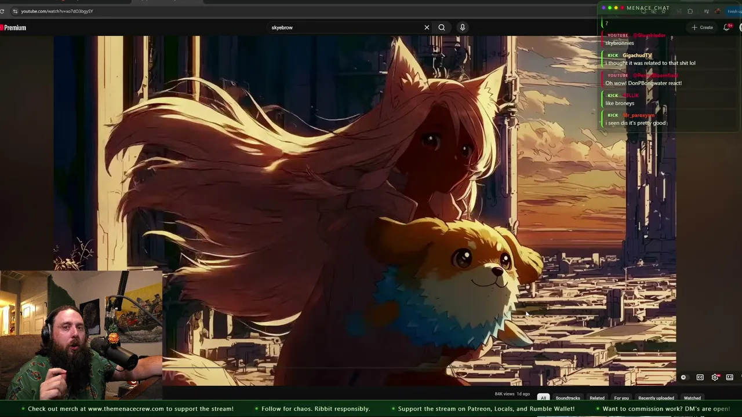
Task: Open the browser profile avatar
Action: tap(718, 11)
